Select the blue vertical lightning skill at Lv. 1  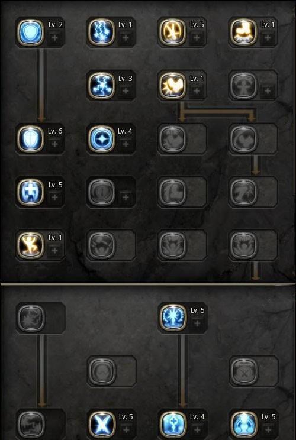[102, 32]
